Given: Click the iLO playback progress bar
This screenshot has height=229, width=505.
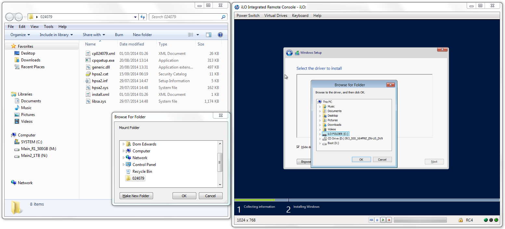Looking at the screenshot, I should 420,220.
